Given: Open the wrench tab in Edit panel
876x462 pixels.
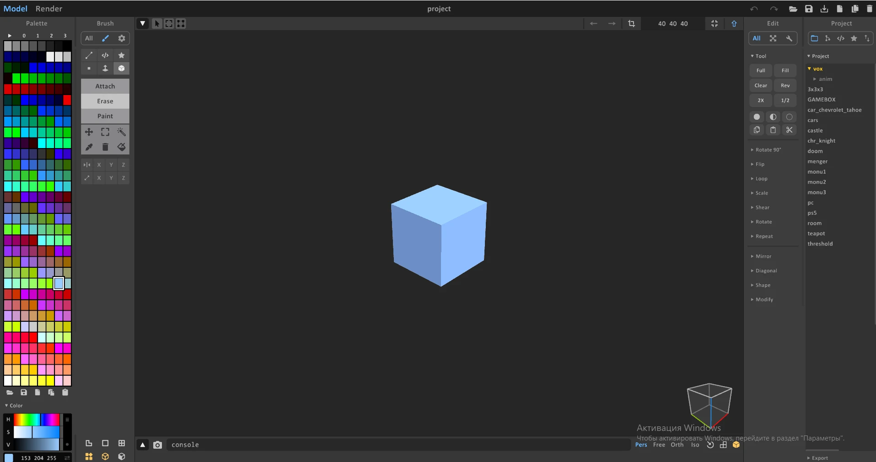Looking at the screenshot, I should [789, 38].
